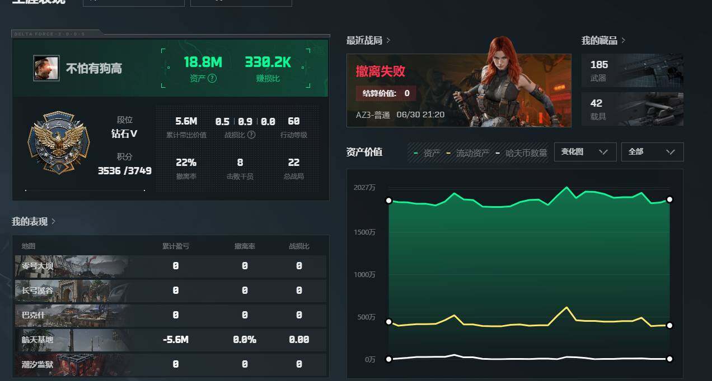Click the 钻石V eagle rank badge
Viewport: 712px width, 381px height.
58,142
